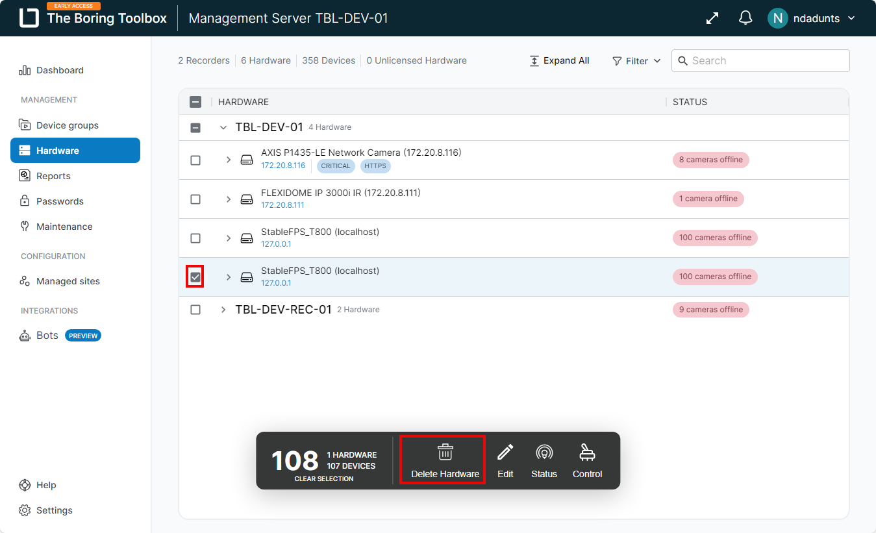876x533 pixels.
Task: Click the Maintenance wrench icon
Action: coord(25,227)
